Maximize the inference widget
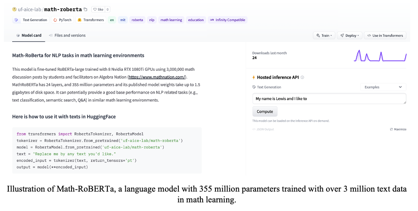 398,129
